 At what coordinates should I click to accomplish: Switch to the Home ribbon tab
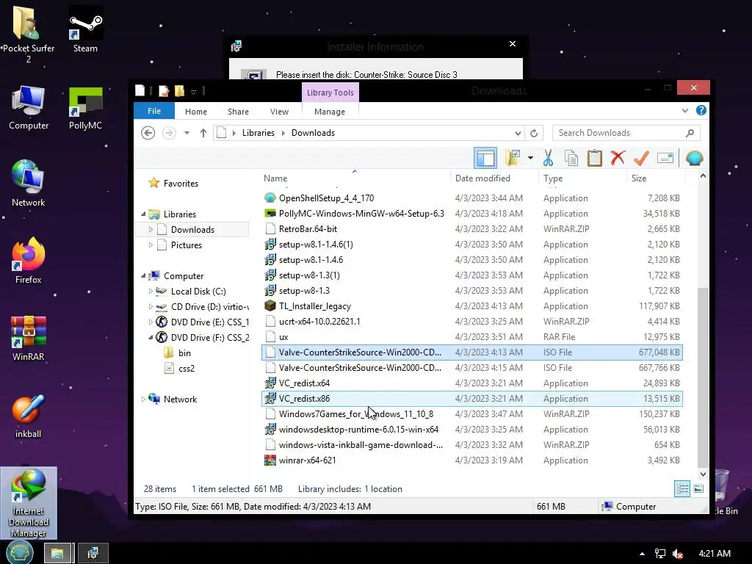pos(195,112)
